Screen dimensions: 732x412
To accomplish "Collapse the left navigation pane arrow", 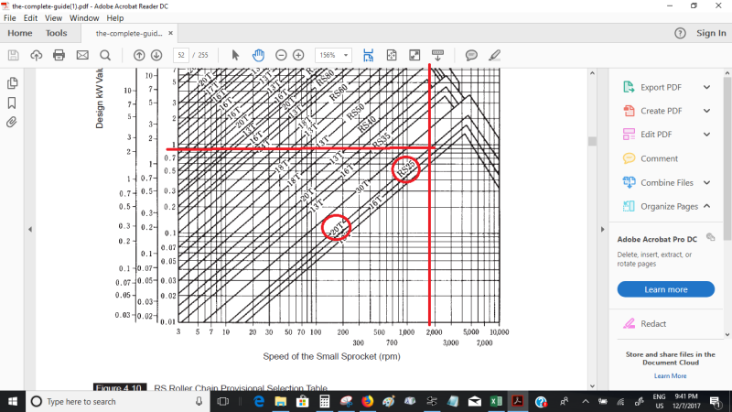I will tap(30, 230).
